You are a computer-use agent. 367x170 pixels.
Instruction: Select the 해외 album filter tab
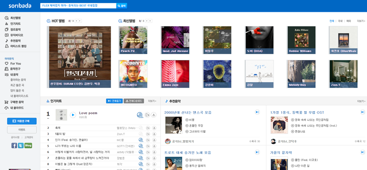348,21
